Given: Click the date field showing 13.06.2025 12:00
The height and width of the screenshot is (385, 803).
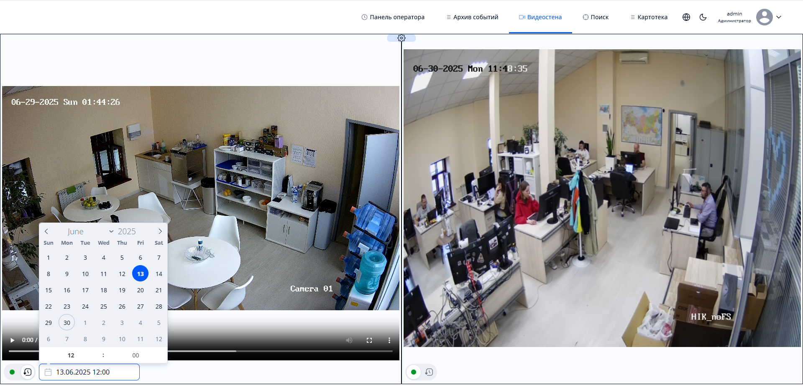Looking at the screenshot, I should (x=89, y=372).
